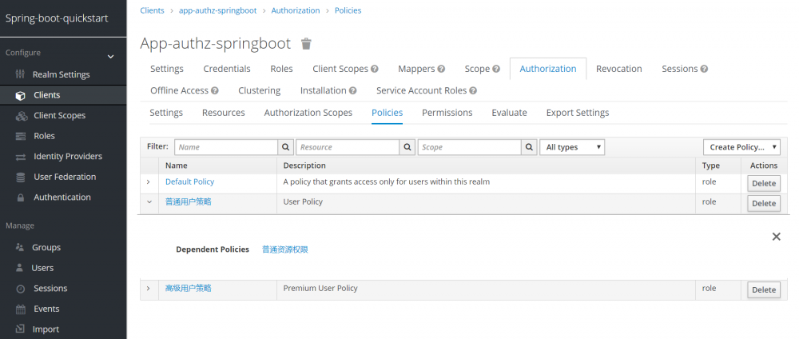
Task: Click the Identity Providers arrows icon
Action: [21, 157]
